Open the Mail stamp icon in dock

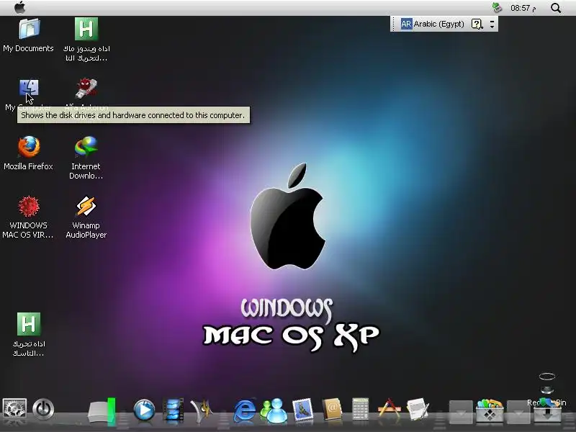pyautogui.click(x=302, y=410)
